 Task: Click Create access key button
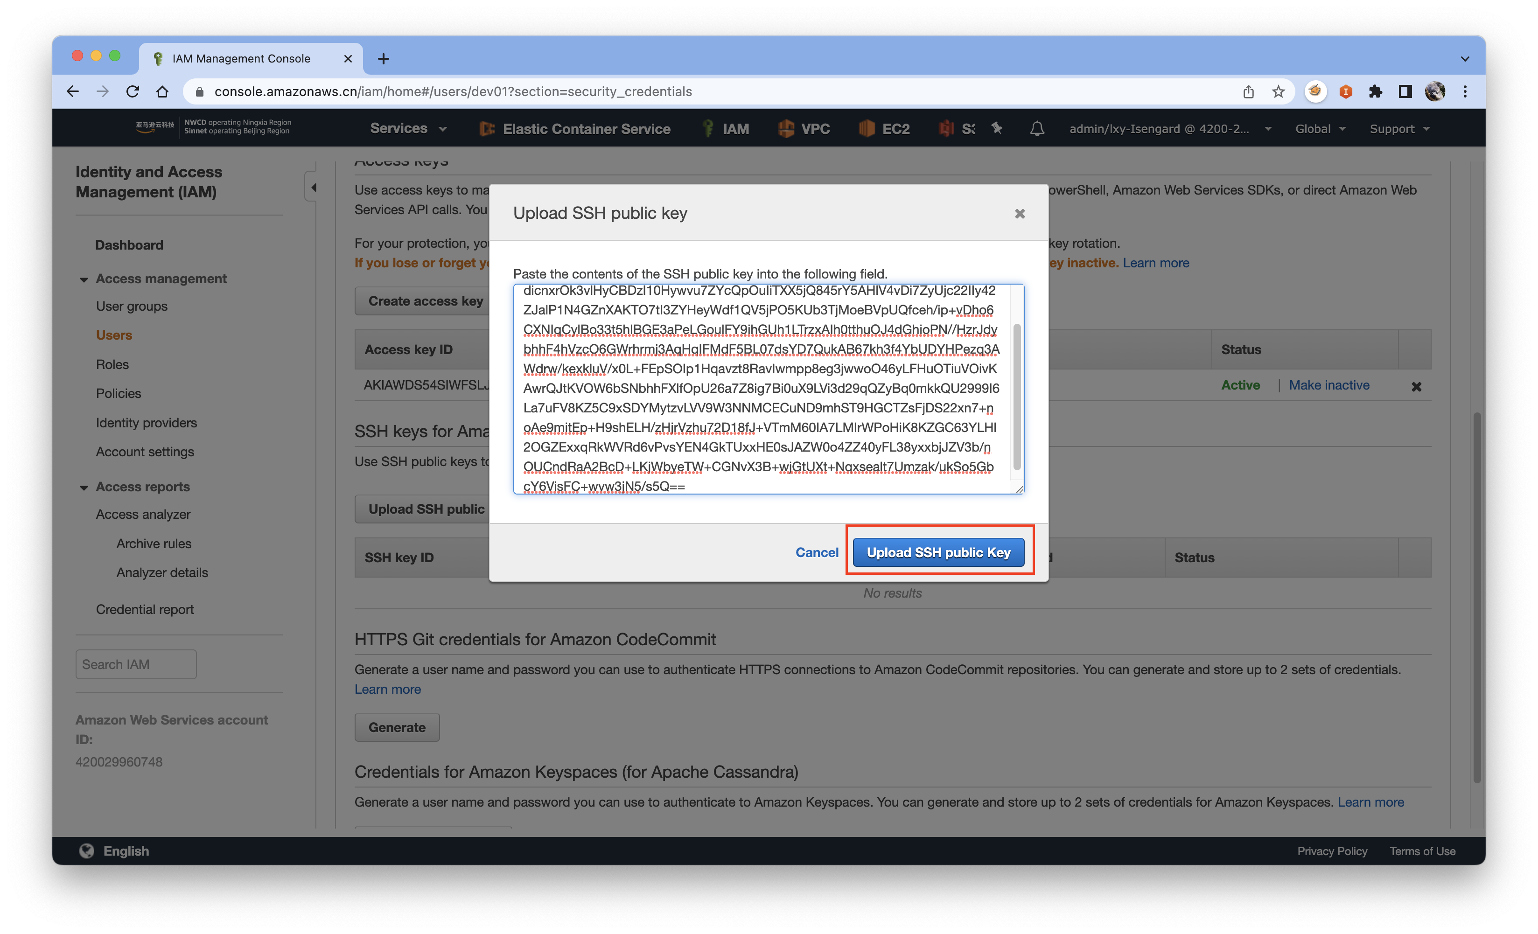coord(423,301)
